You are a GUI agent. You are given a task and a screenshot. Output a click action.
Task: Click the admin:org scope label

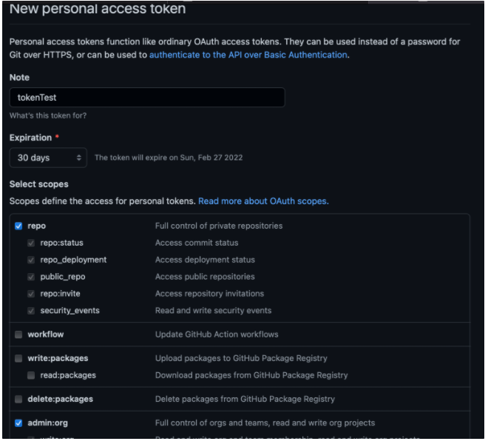click(48, 423)
